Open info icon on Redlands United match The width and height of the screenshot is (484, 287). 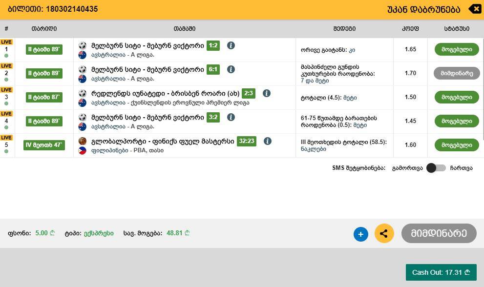[267, 93]
